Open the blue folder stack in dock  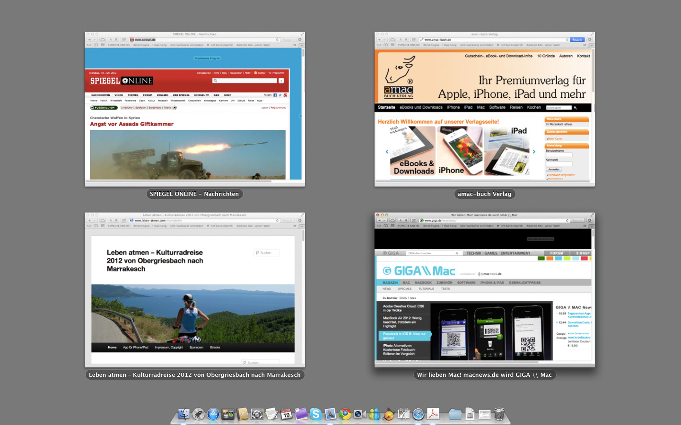point(455,414)
